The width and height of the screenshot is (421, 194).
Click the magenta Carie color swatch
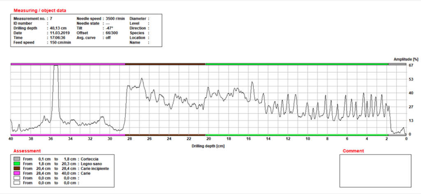point(16,173)
